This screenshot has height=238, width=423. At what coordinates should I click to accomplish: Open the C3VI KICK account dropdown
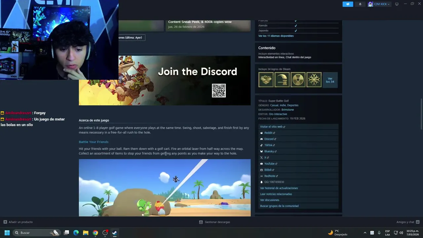click(379, 4)
